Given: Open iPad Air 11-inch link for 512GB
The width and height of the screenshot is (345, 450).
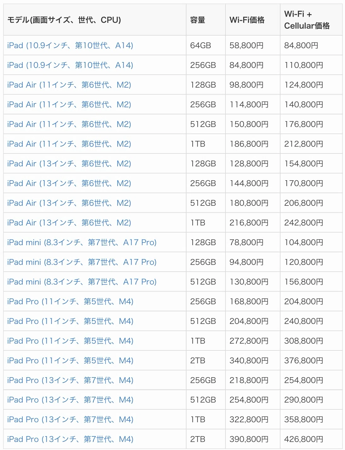Looking at the screenshot, I should tap(69, 124).
